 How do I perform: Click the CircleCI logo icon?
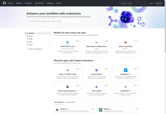tap(57, 110)
